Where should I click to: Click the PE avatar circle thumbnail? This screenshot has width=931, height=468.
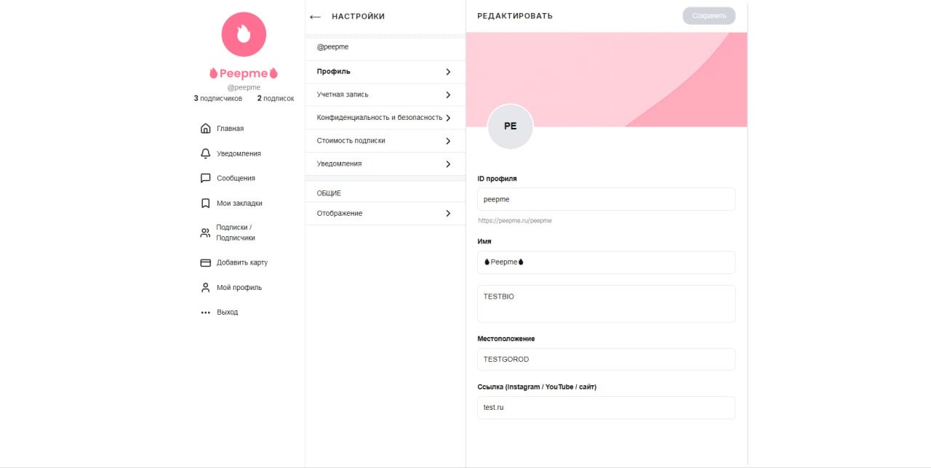(x=510, y=126)
